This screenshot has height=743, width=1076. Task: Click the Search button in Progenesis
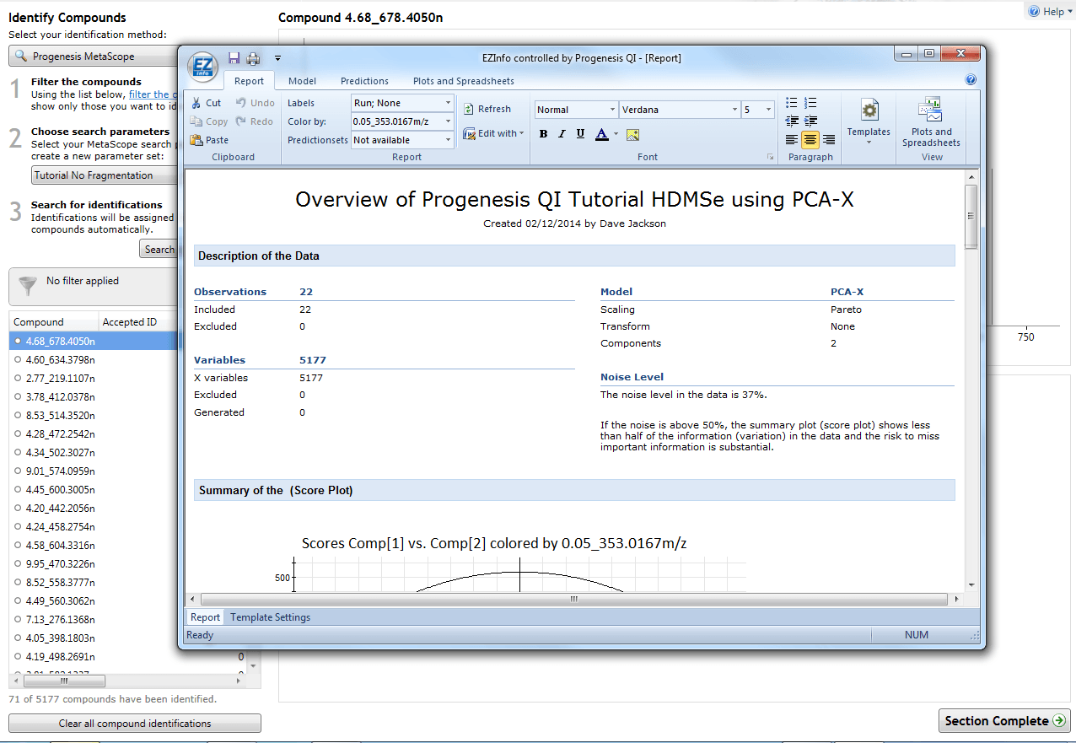tap(159, 249)
